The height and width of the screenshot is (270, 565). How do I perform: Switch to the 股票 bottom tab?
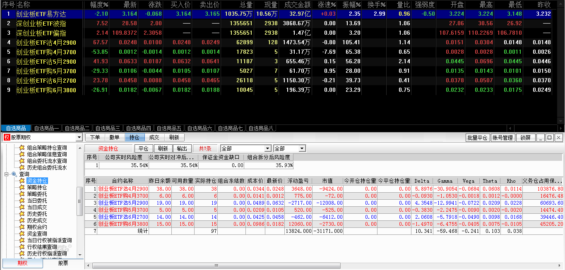pos(63,263)
